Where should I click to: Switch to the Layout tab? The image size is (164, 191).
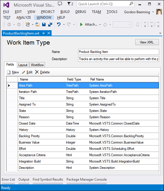23,65
